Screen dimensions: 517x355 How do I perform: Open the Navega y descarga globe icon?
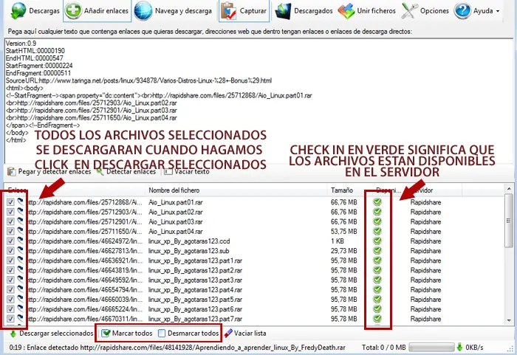[143, 10]
